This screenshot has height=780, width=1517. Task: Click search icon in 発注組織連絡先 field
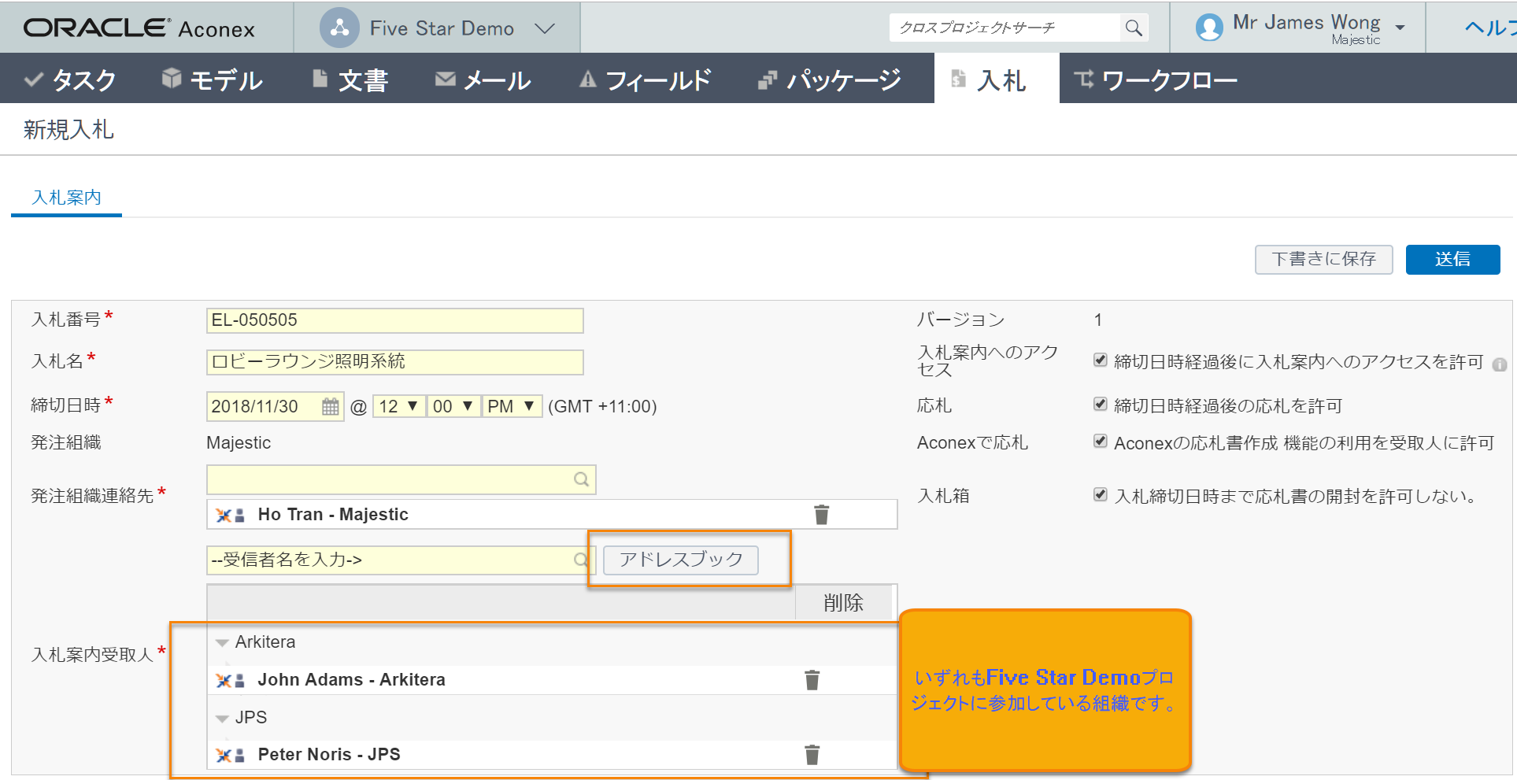coord(582,479)
